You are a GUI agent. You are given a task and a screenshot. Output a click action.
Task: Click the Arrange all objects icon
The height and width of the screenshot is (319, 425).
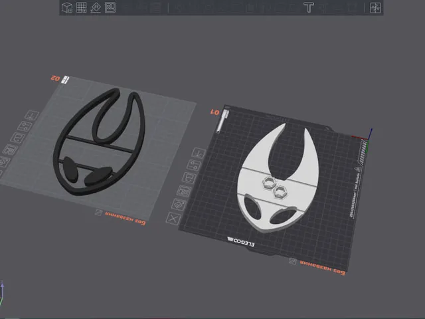[110, 7]
